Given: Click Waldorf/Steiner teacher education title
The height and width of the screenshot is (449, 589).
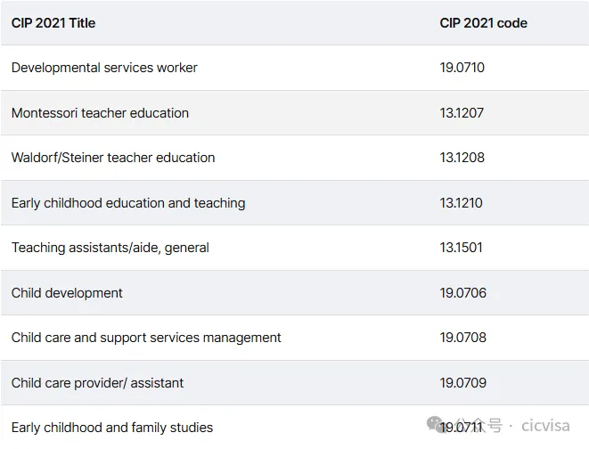Looking at the screenshot, I should 113,158.
